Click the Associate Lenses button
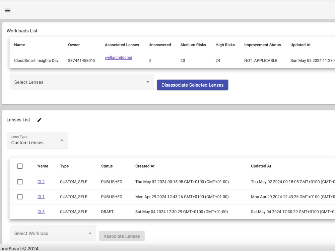335x251 pixels. (122, 236)
